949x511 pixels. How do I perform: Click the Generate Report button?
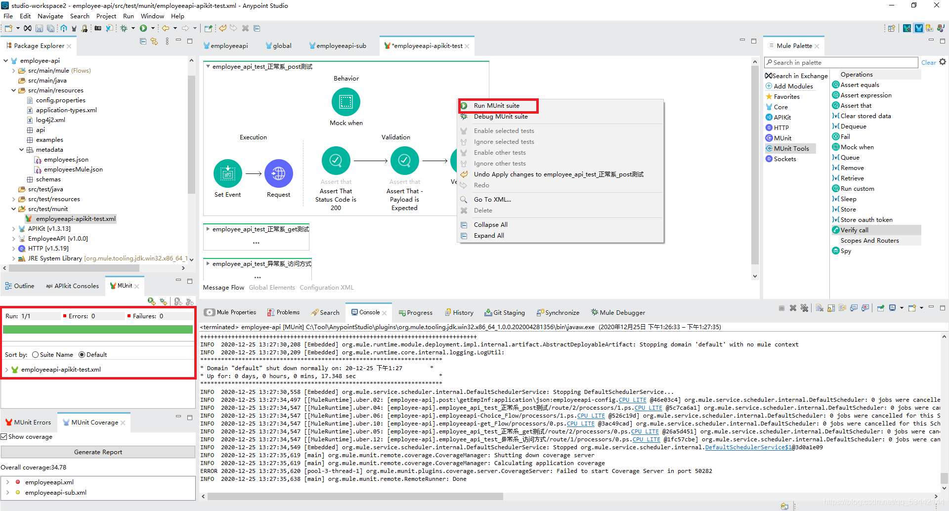(x=98, y=452)
